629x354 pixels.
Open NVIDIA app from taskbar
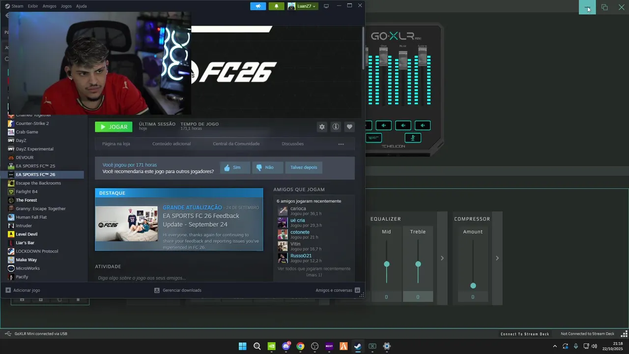pos(272,346)
